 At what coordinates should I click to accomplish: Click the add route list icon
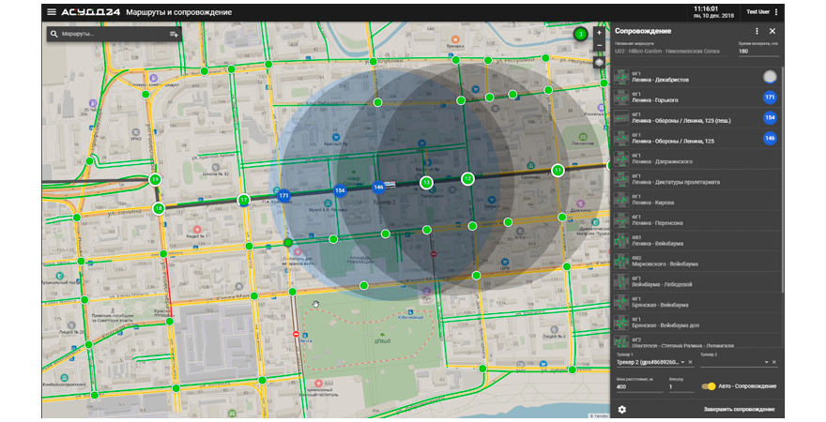coord(174,34)
